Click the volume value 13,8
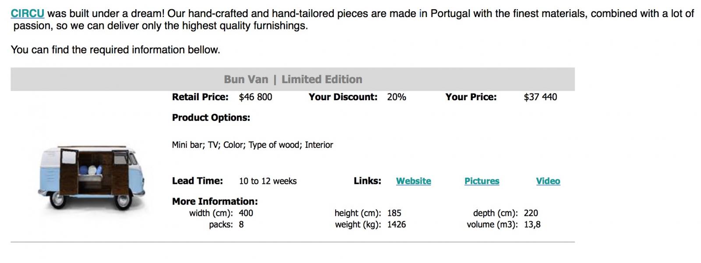This screenshot has height=263, width=701. pyautogui.click(x=532, y=224)
